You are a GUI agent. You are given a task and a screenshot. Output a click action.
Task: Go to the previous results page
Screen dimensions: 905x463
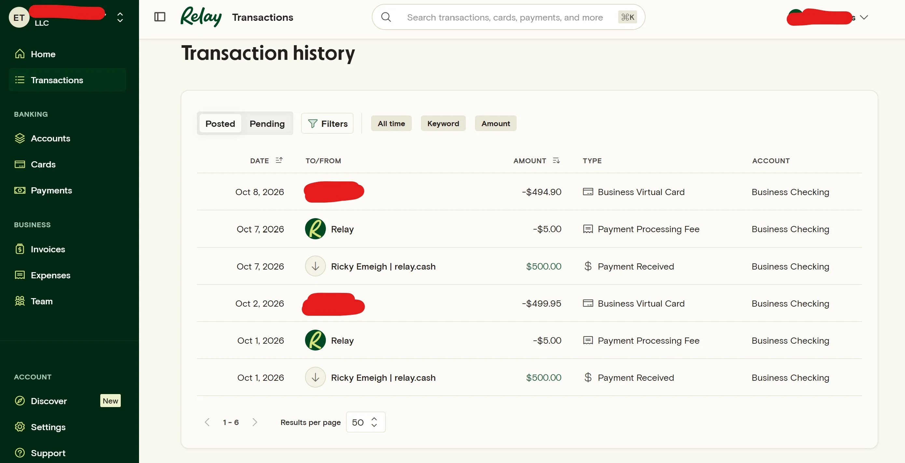207,422
